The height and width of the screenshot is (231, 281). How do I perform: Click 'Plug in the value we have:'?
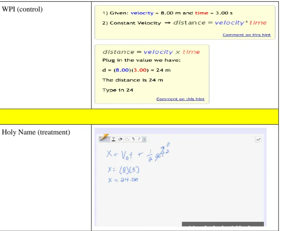[142, 60]
